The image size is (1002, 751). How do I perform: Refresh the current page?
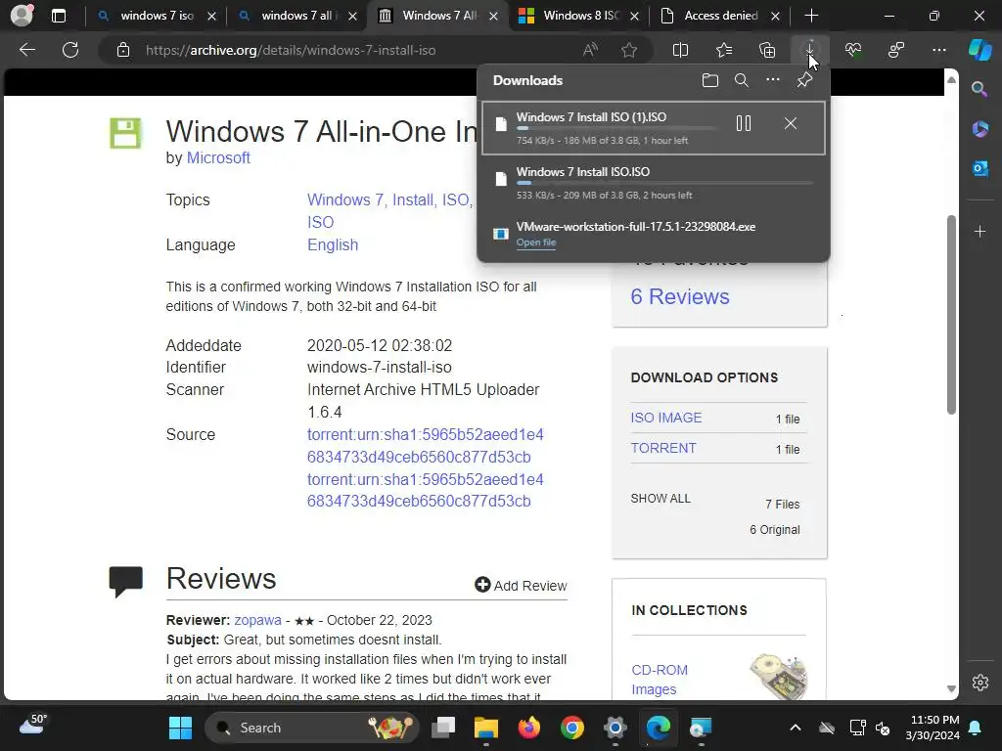point(70,50)
